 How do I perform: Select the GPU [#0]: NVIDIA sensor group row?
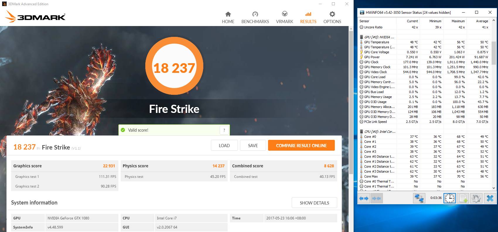[424, 37]
